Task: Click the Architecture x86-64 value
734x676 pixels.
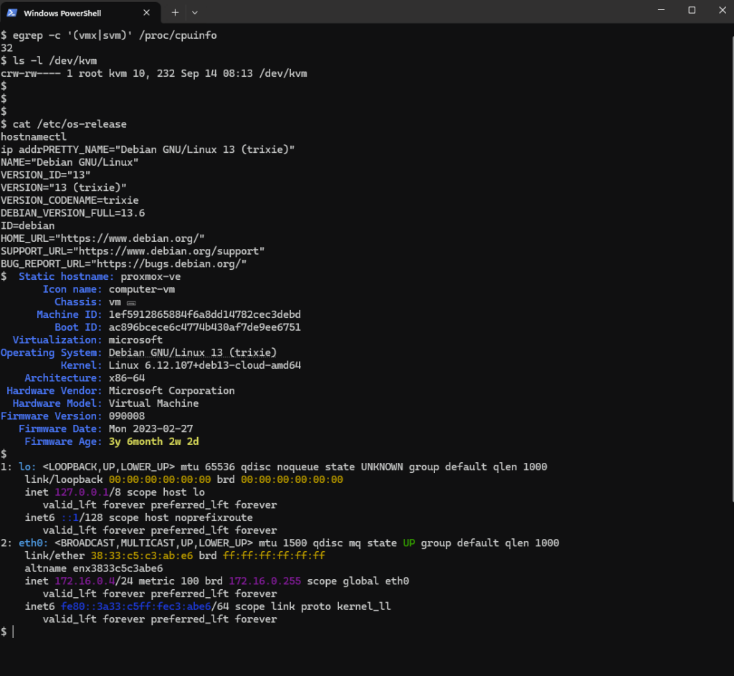Action: (127, 378)
